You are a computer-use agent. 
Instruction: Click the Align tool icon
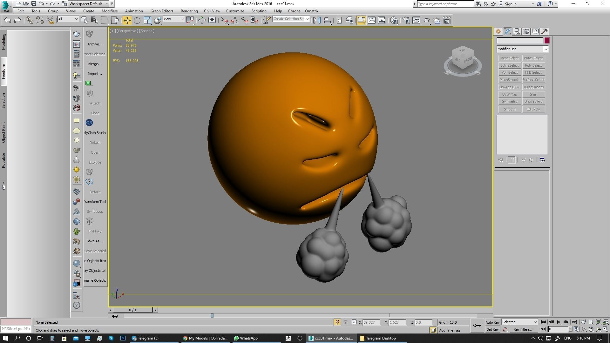(327, 20)
